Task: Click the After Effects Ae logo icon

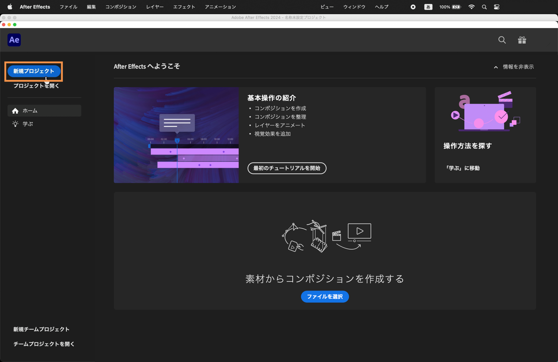Action: pos(14,40)
